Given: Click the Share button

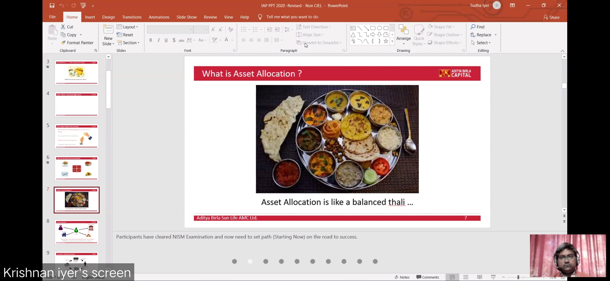Looking at the screenshot, I should point(551,17).
